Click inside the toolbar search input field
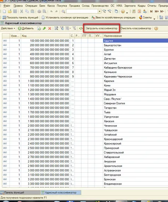 pyautogui.click(x=82, y=11)
